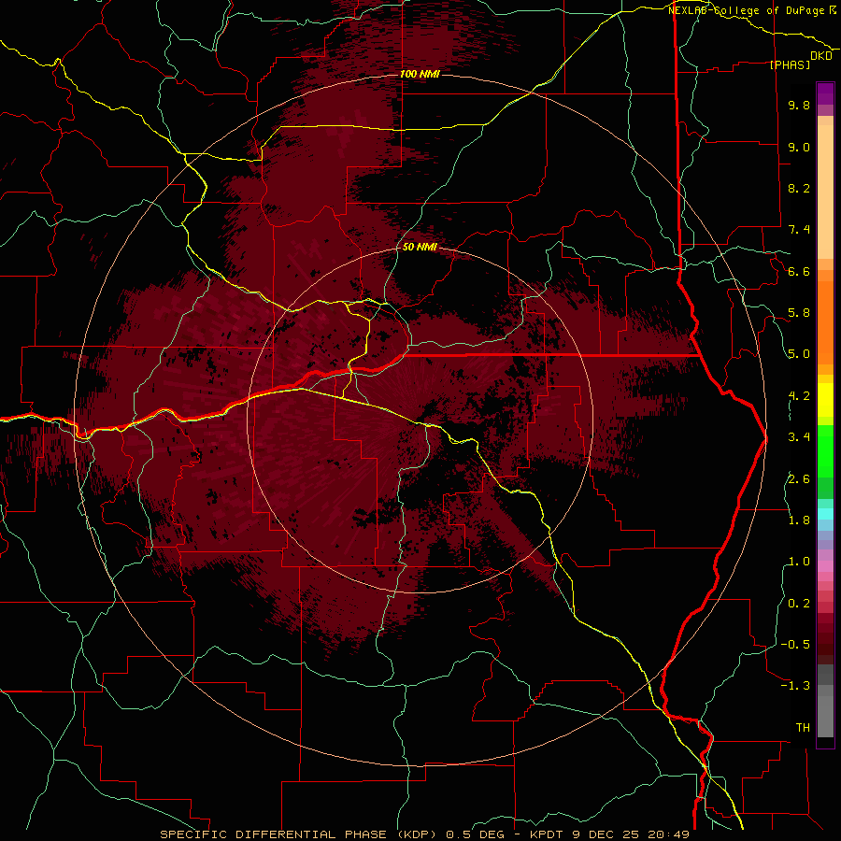Image resolution: width=841 pixels, height=841 pixels.
Task: Click the -1.3 value on the color scale
Action: pyautogui.click(x=795, y=686)
